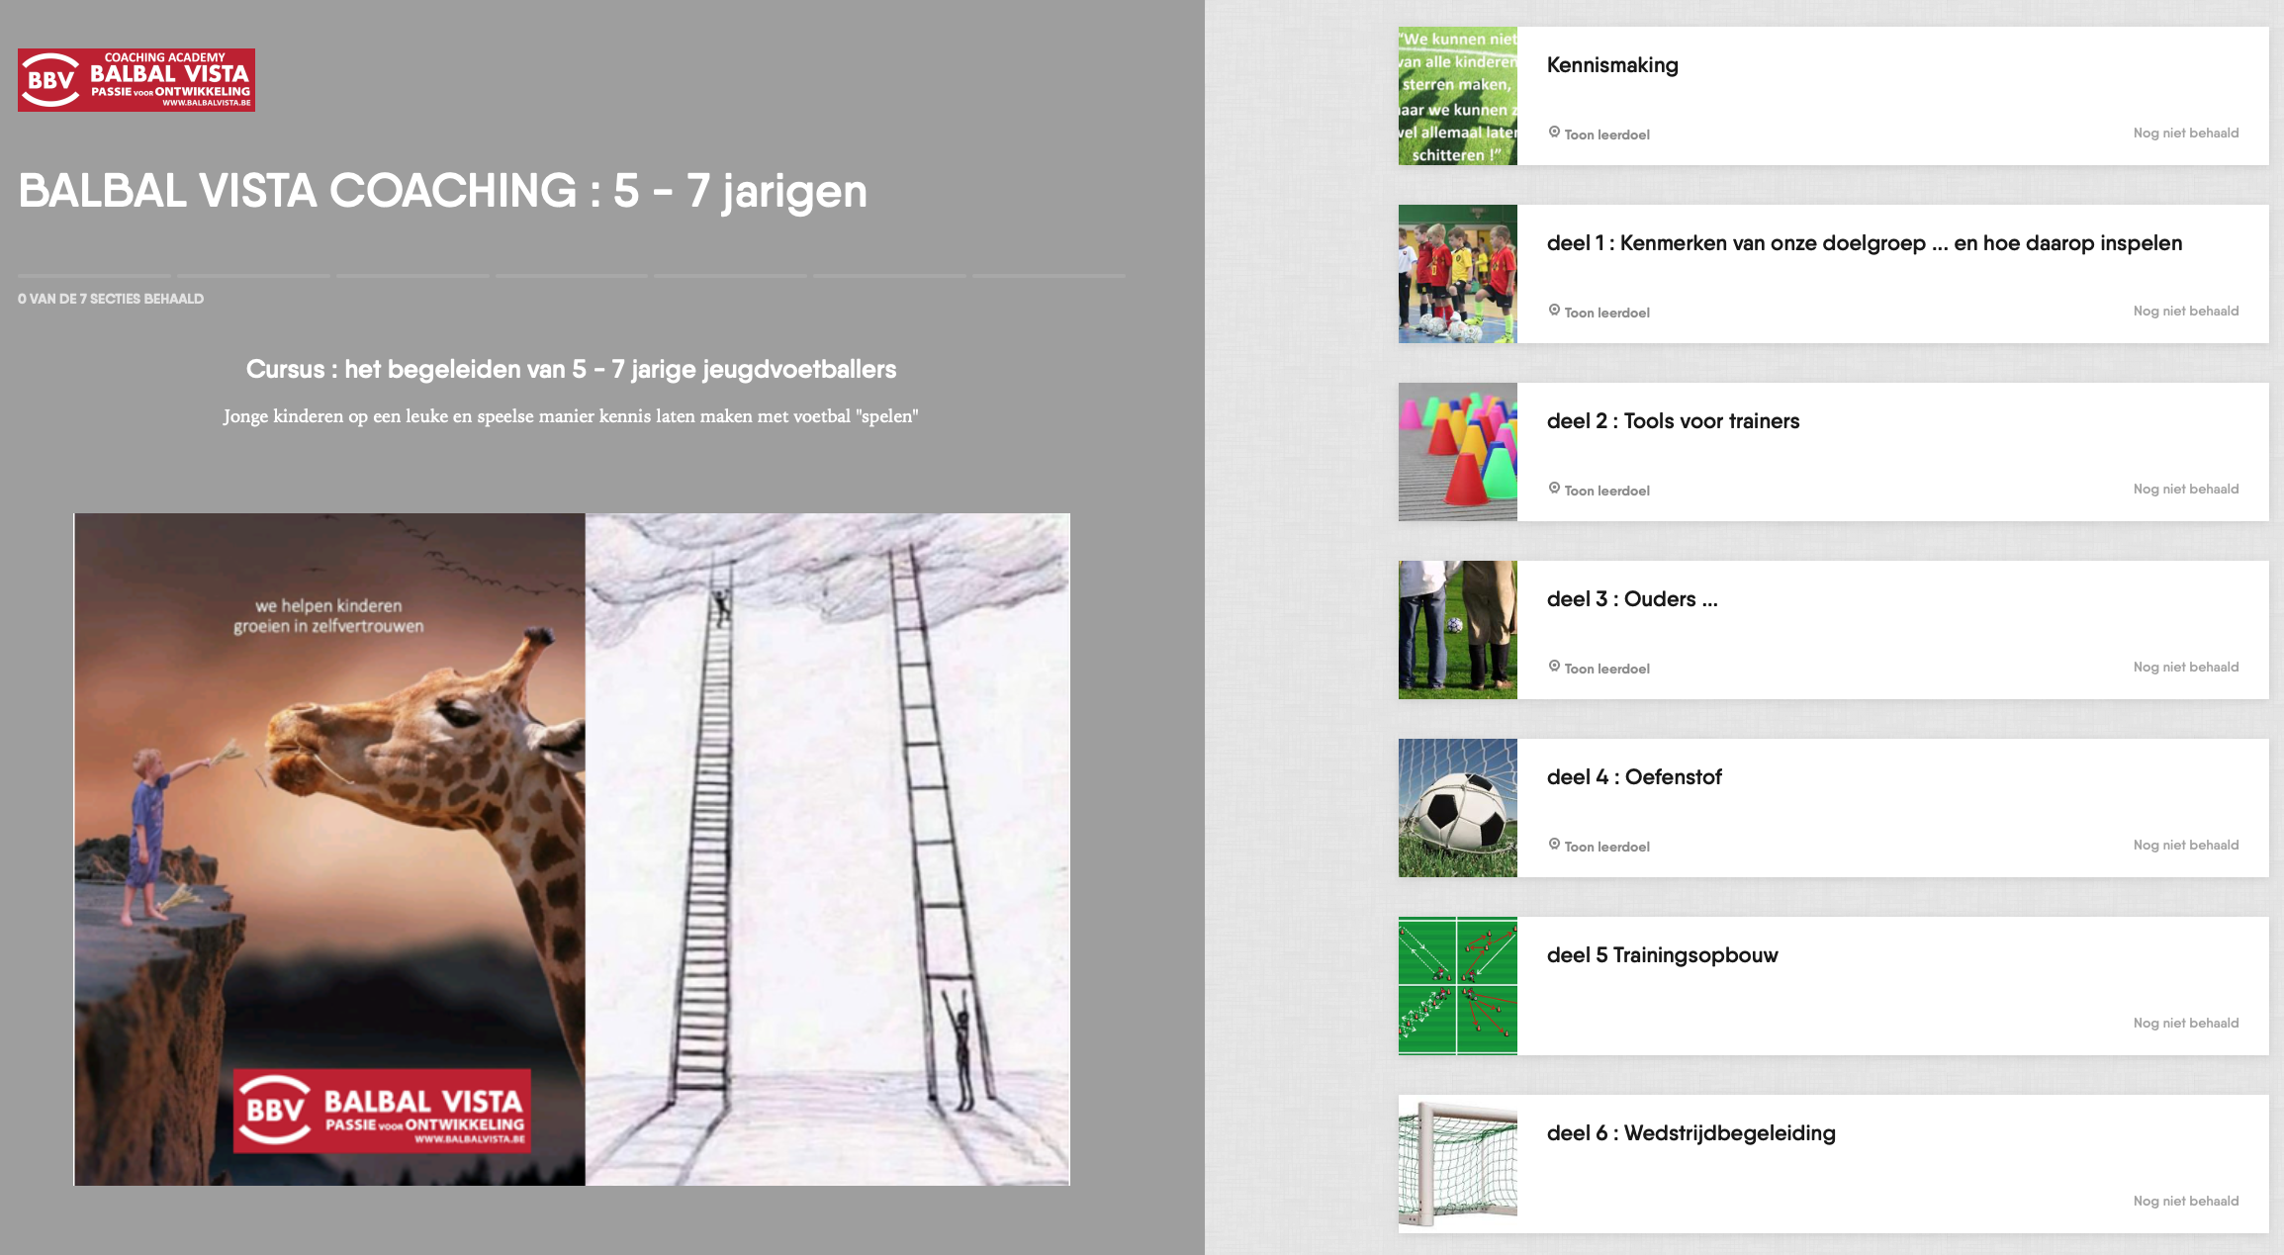Viewport: 2284px width, 1255px height.
Task: Expand Toon leerdoel under deel 1
Action: [1605, 313]
